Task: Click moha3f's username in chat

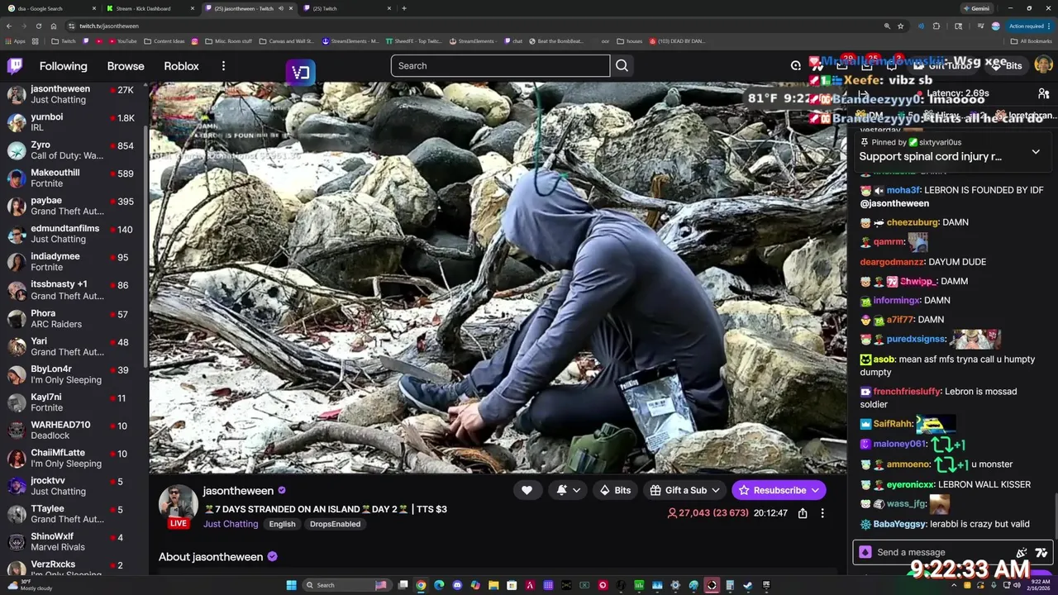Action: pos(903,190)
